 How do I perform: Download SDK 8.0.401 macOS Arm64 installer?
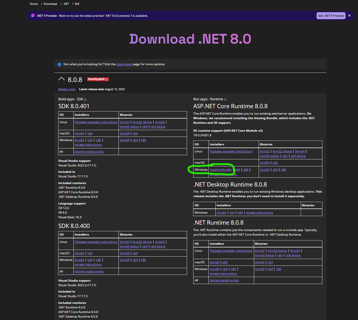coord(80,133)
